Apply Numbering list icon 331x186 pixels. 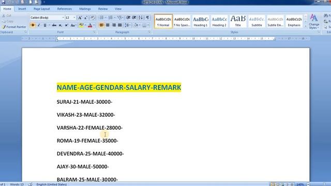click(x=110, y=18)
